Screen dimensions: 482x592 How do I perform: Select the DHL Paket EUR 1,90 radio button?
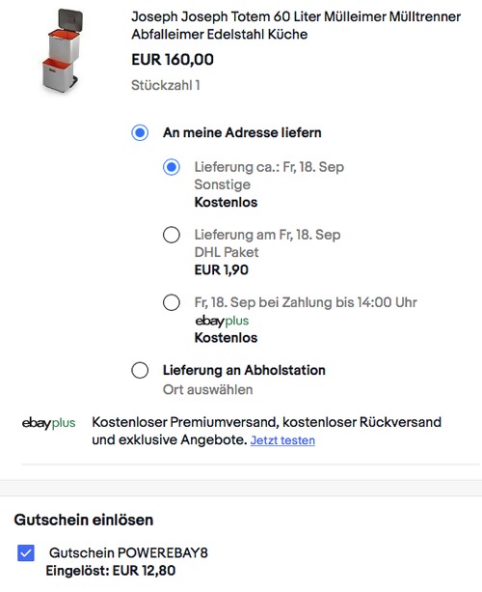point(172,235)
